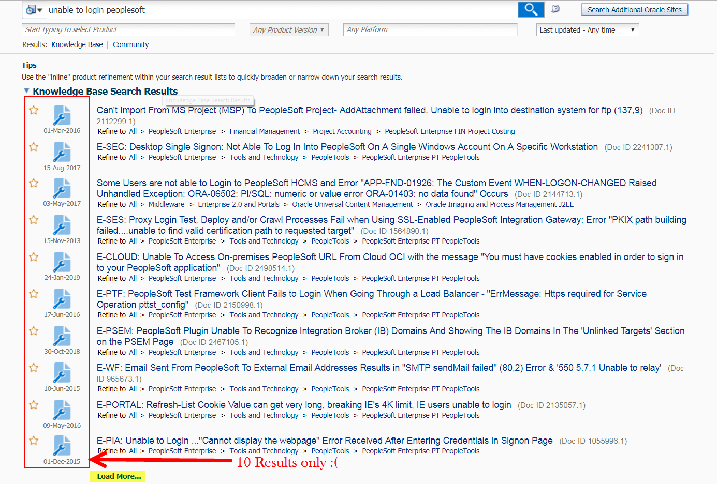Screen dimensions: 717x484
Task: Open the search help icon
Action: pyautogui.click(x=555, y=9)
